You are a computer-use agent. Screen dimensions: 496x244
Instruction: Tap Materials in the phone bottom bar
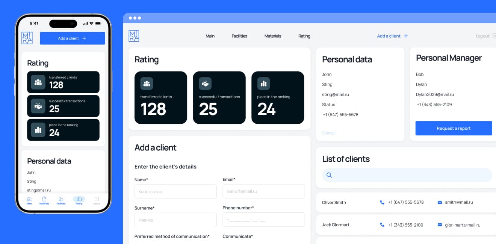(x=44, y=200)
